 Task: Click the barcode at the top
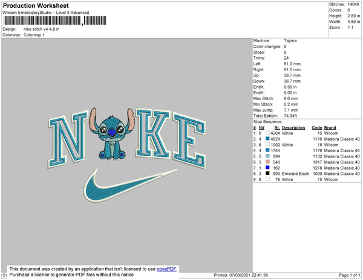(x=55, y=21)
